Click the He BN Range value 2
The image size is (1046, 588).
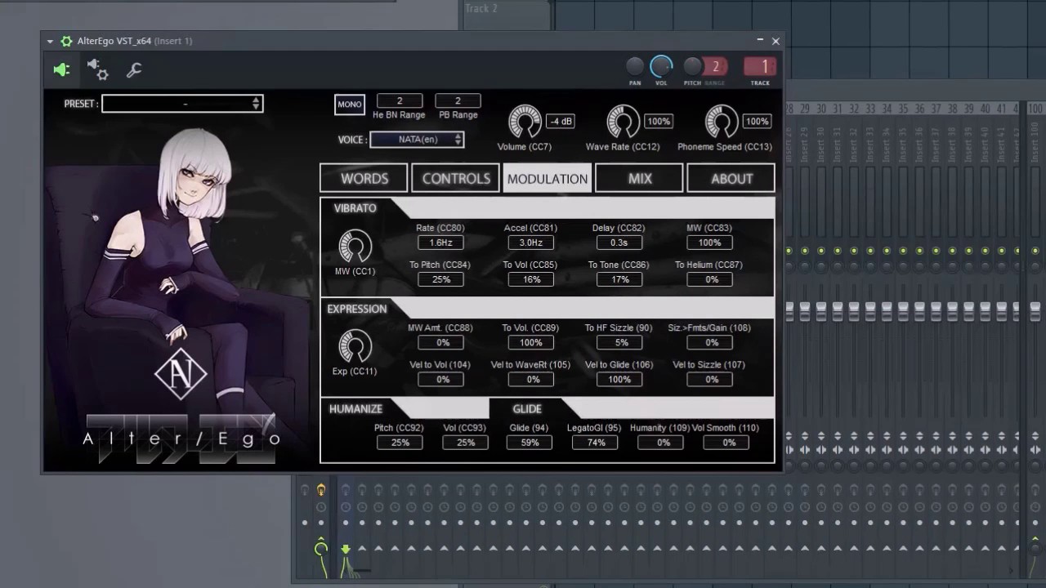pos(400,100)
